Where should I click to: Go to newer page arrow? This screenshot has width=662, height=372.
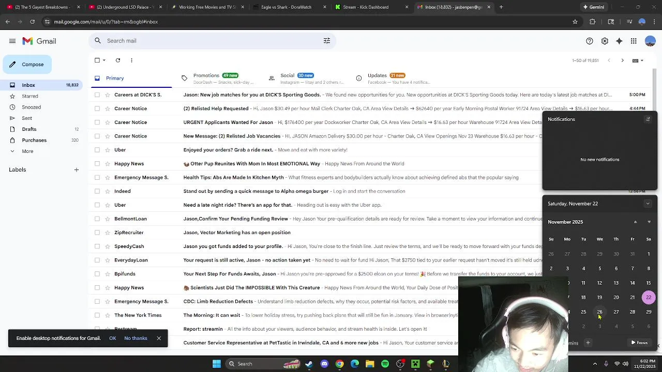(609, 60)
